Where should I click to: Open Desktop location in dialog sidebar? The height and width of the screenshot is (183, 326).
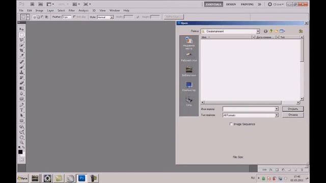(189, 57)
